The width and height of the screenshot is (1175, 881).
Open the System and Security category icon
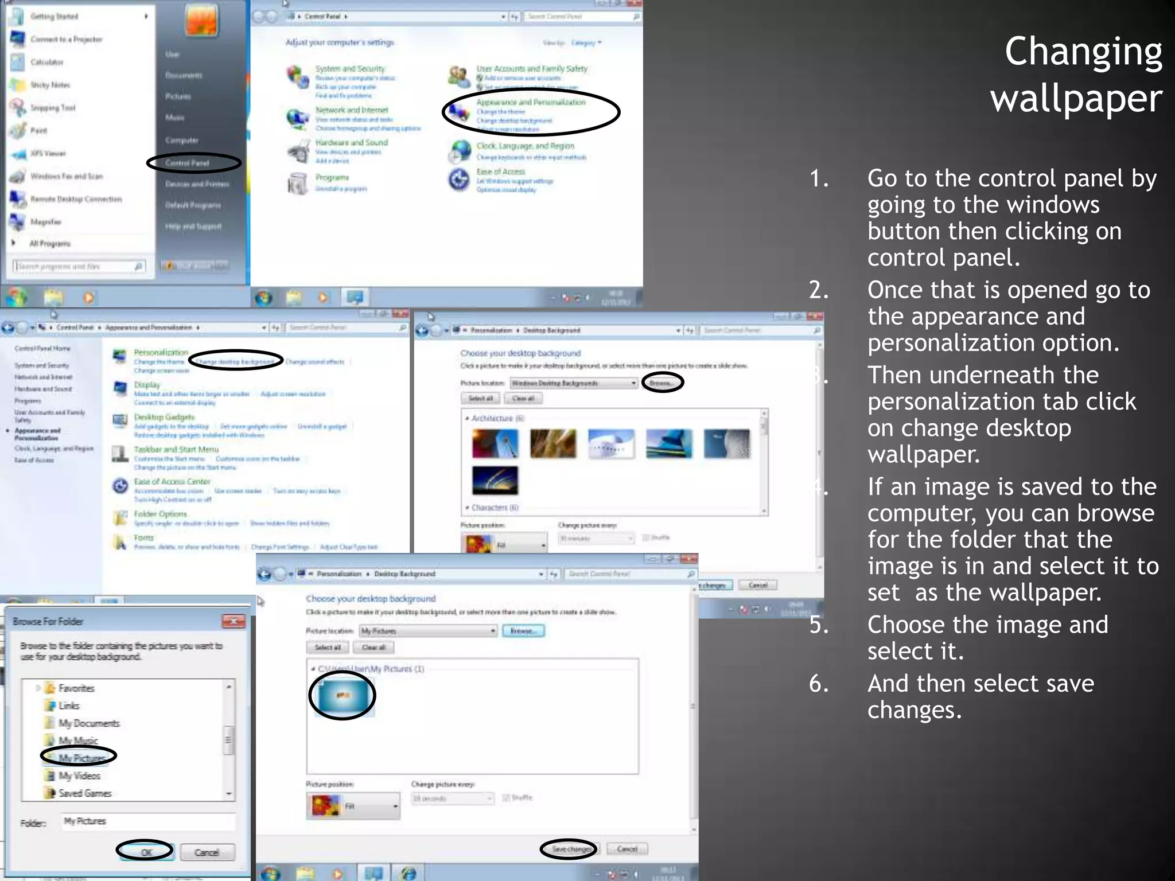point(298,76)
